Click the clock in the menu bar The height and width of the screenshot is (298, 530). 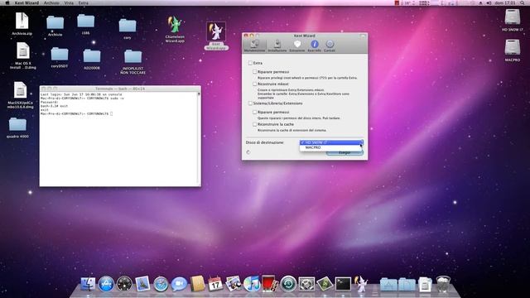point(505,2)
